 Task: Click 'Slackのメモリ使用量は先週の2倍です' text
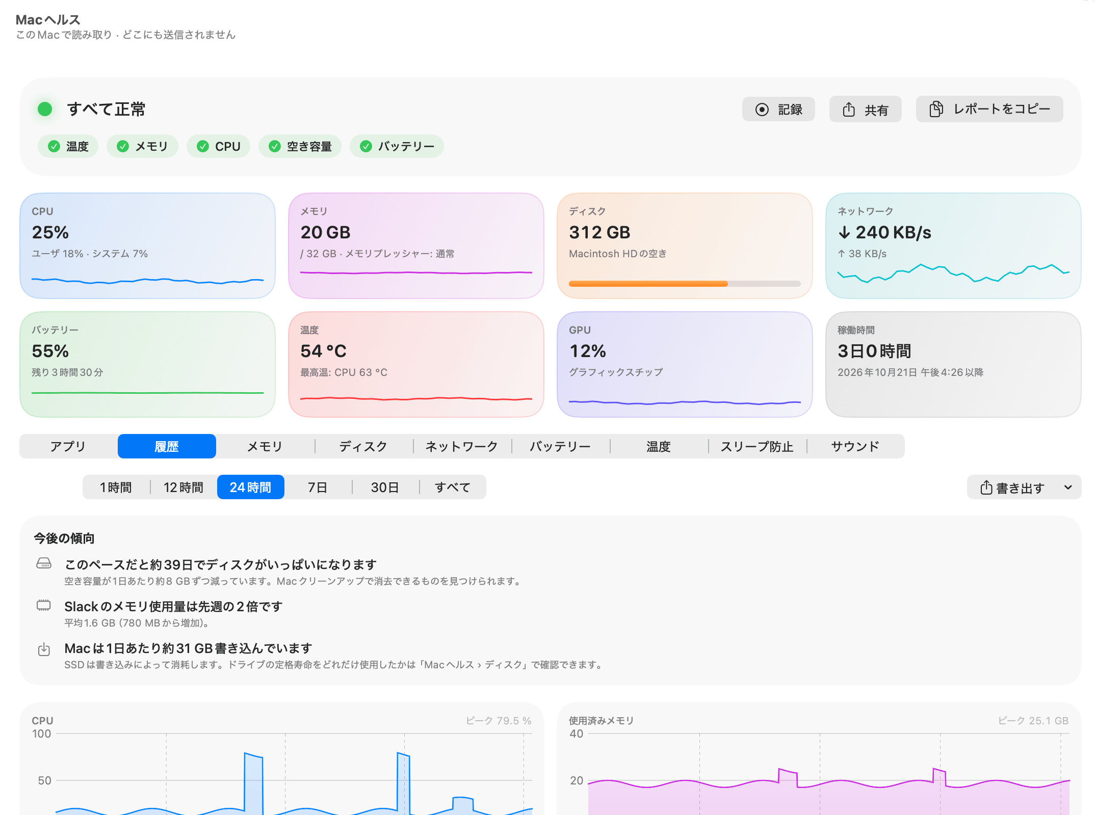pyautogui.click(x=173, y=606)
